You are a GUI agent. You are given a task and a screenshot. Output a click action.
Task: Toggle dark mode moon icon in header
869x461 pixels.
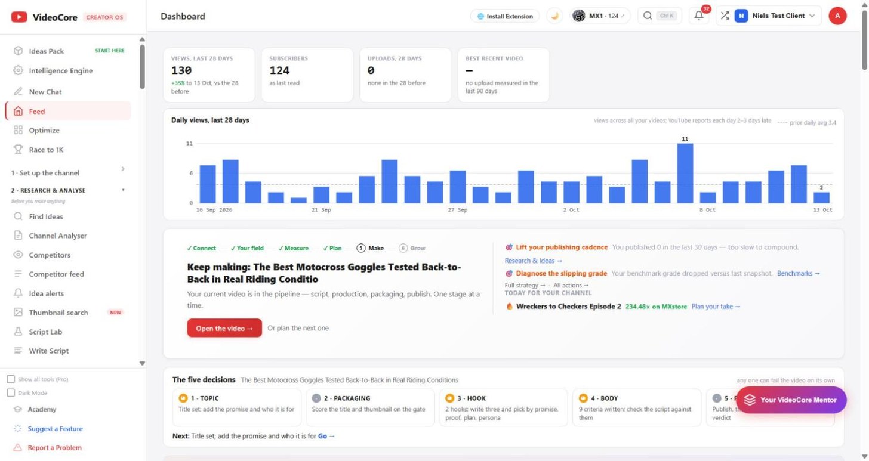(554, 16)
